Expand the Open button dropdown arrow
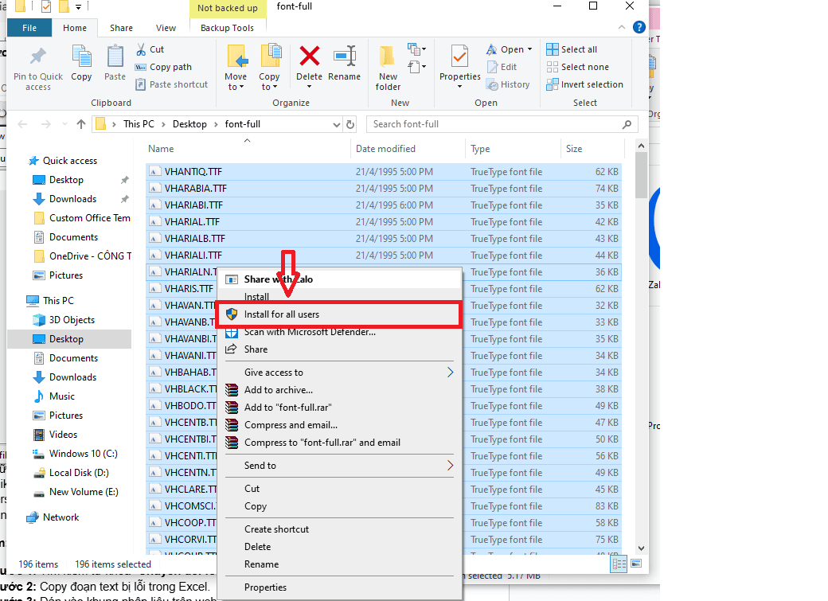 (x=529, y=49)
